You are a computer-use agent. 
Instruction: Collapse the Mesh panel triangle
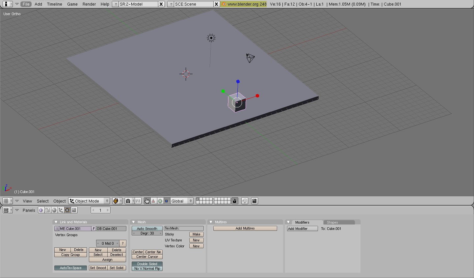click(134, 222)
